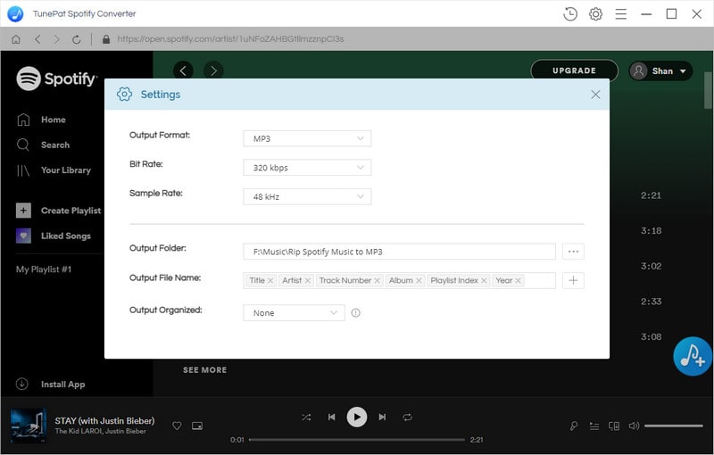This screenshot has height=455, width=714.
Task: Remove the Year tag from file name
Action: click(x=519, y=281)
